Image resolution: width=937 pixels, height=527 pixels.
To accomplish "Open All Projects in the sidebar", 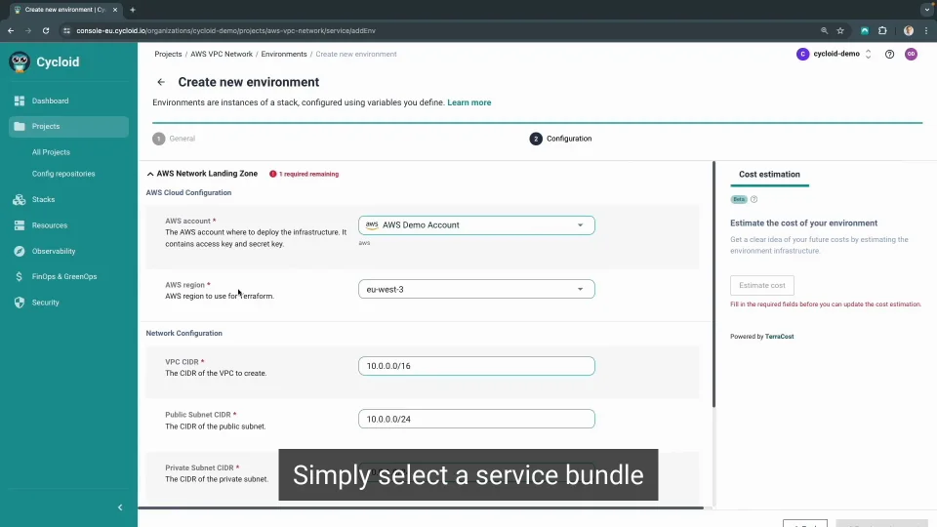I will click(x=51, y=152).
